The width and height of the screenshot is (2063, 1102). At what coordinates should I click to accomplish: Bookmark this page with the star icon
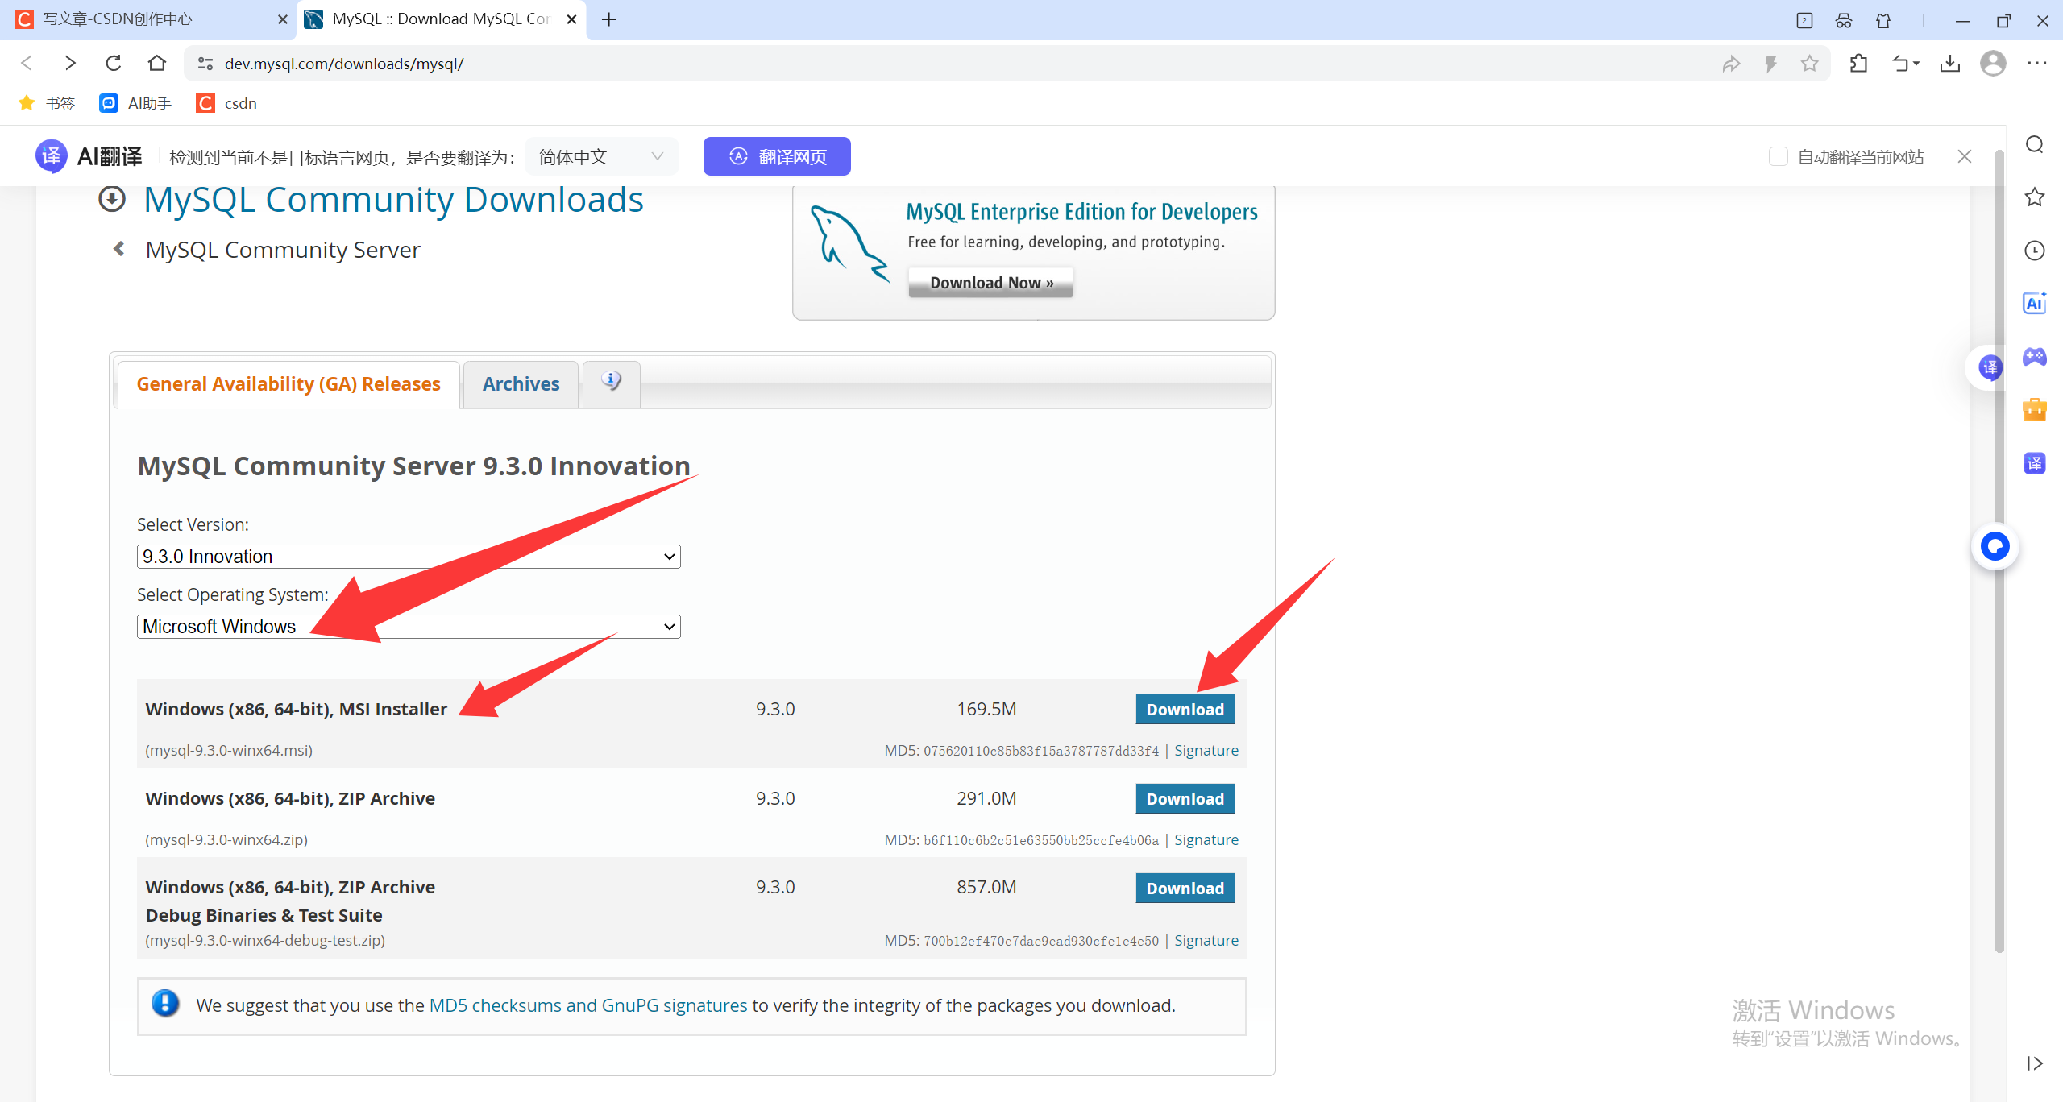coord(1810,64)
